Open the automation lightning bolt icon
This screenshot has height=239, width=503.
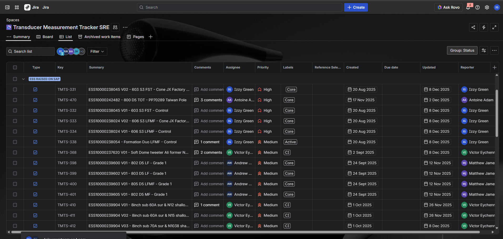pyautogui.click(x=484, y=27)
